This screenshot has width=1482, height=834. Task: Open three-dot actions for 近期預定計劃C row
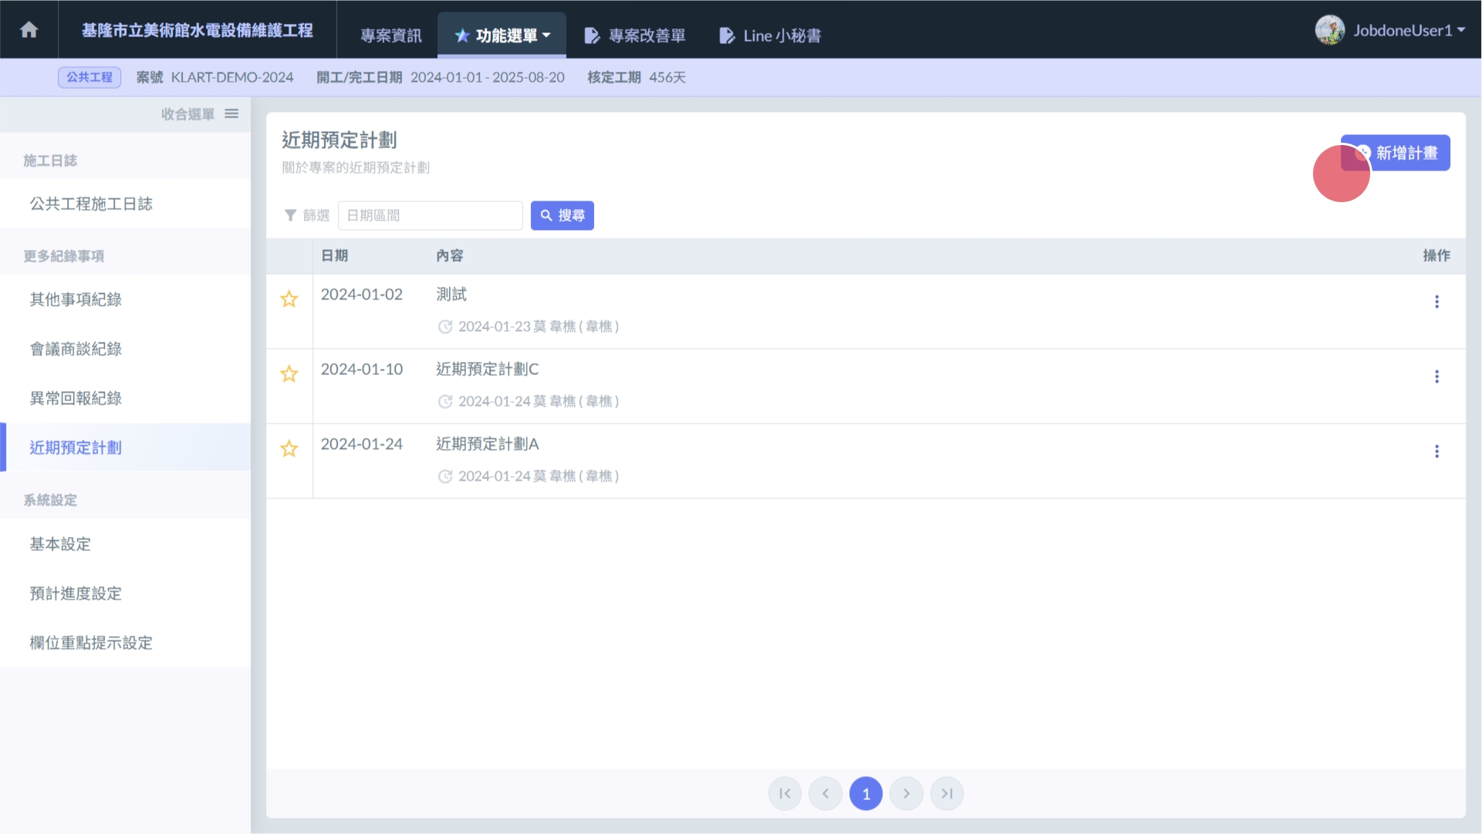[1436, 376]
